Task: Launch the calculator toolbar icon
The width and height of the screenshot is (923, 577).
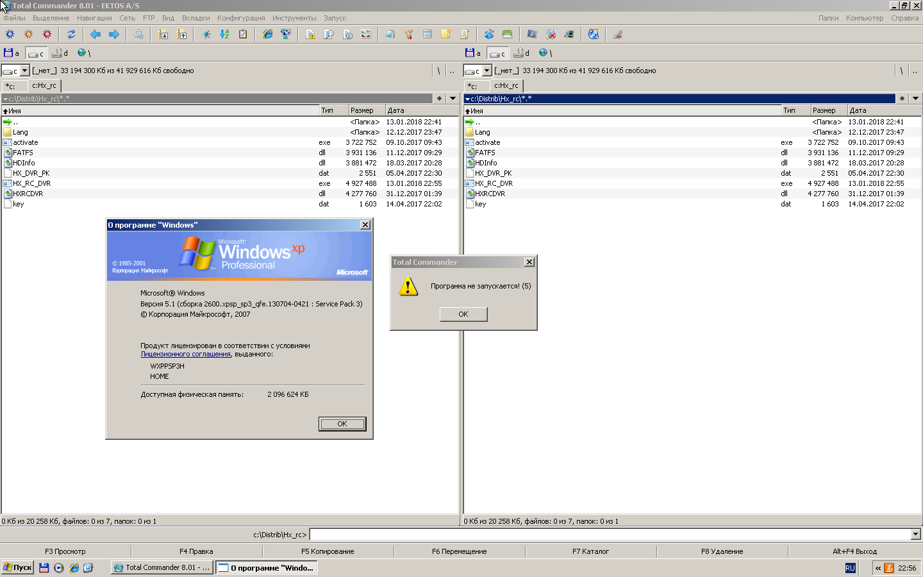Action: (x=427, y=35)
